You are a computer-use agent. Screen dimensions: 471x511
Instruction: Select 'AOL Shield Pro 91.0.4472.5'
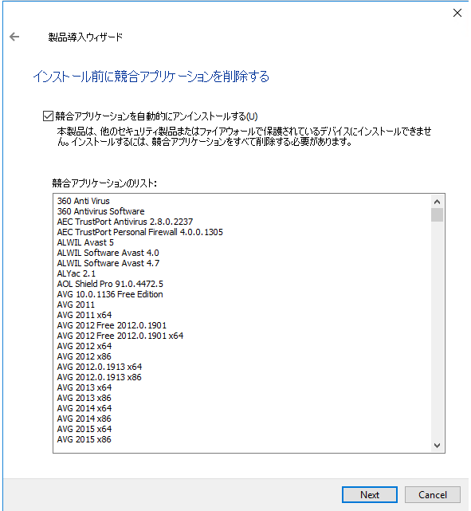110,284
